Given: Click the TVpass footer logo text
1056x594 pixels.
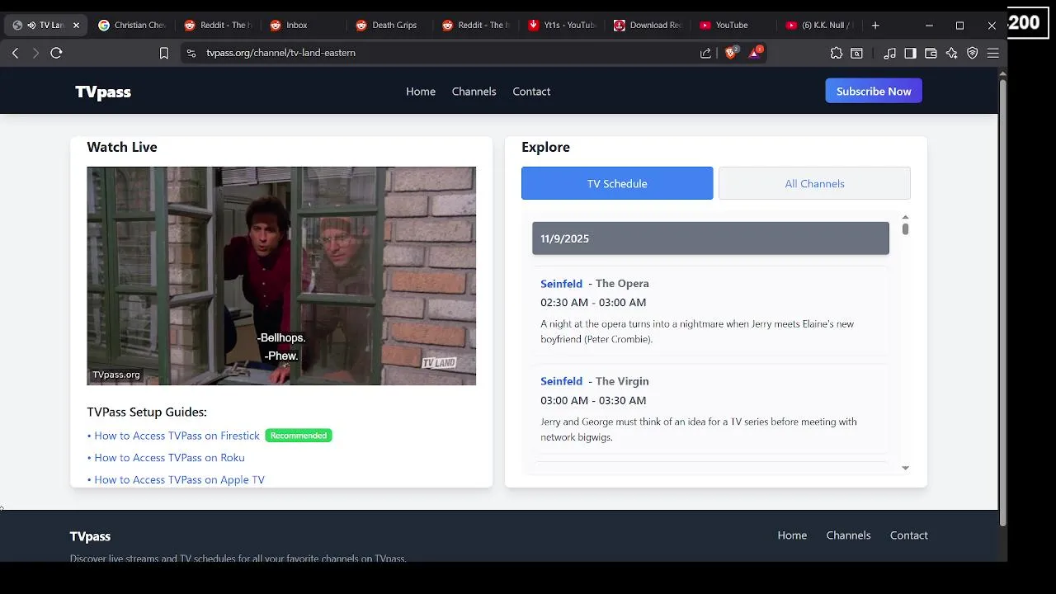Looking at the screenshot, I should click(90, 536).
